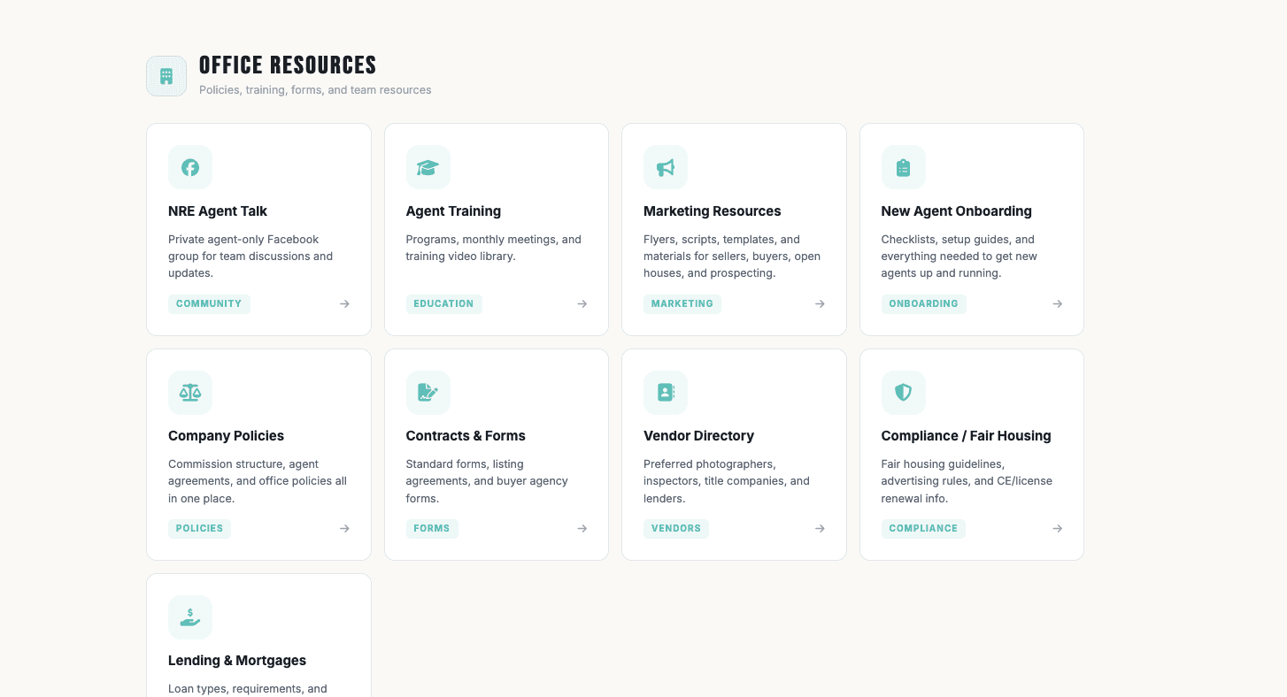Click the arrow on the Company Policies card

point(344,528)
